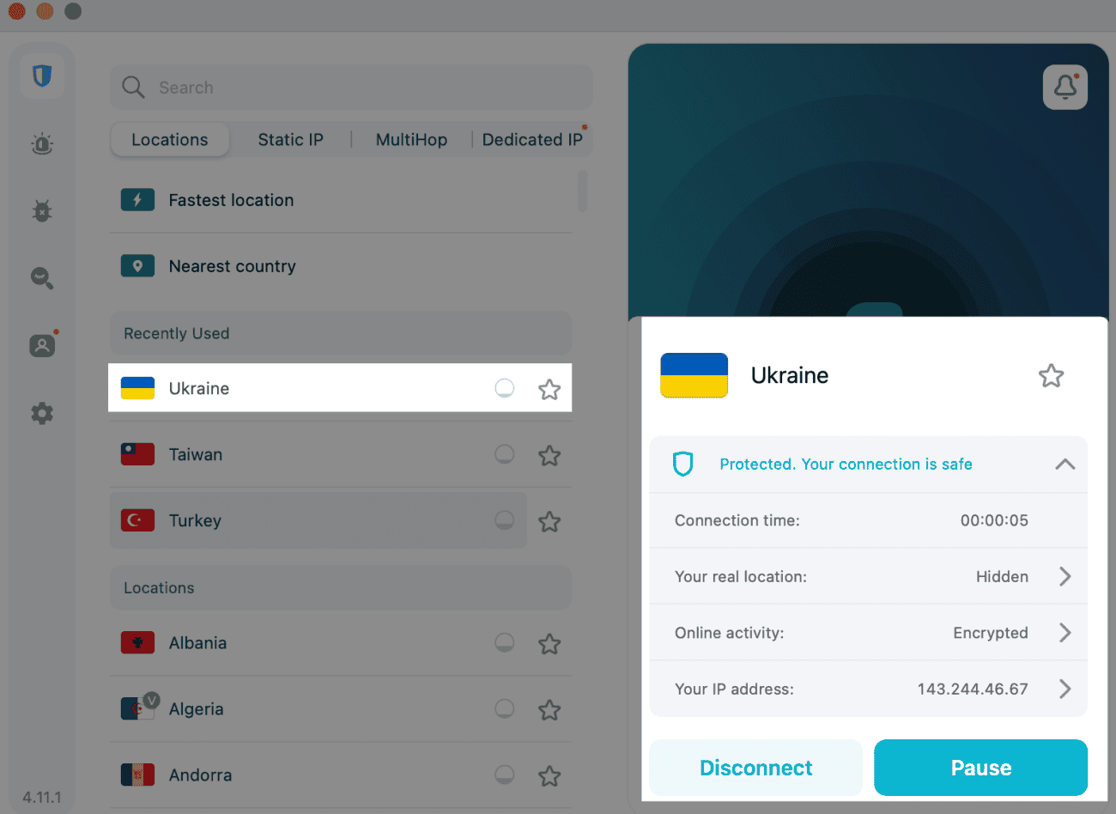This screenshot has height=814, width=1116.
Task: Expand the Your IP address chevron
Action: pos(1064,689)
